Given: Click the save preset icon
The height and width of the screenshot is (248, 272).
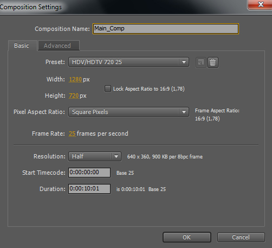Looking at the screenshot, I should (201, 62).
